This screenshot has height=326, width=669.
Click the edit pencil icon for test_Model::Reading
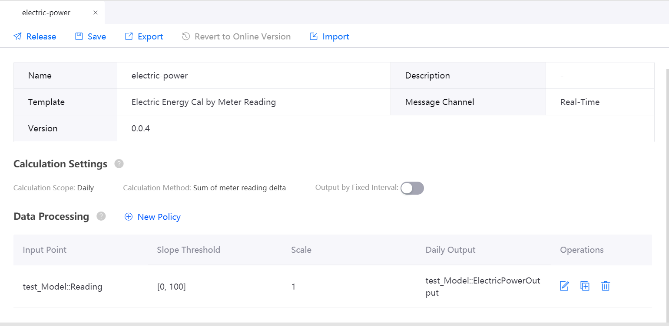(x=564, y=286)
